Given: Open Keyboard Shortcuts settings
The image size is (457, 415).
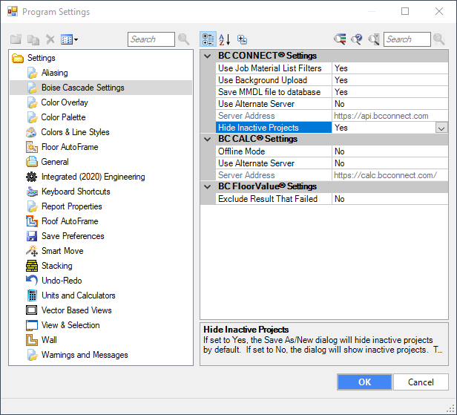Looking at the screenshot, I should [76, 192].
